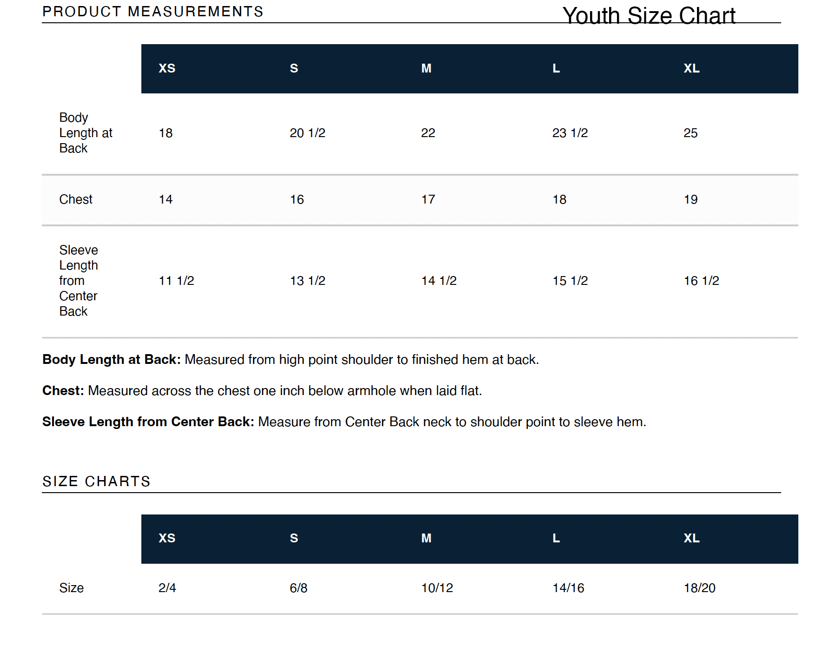Click the bold Chest: definition label
This screenshot has width=836, height=646.
pyautogui.click(x=63, y=391)
